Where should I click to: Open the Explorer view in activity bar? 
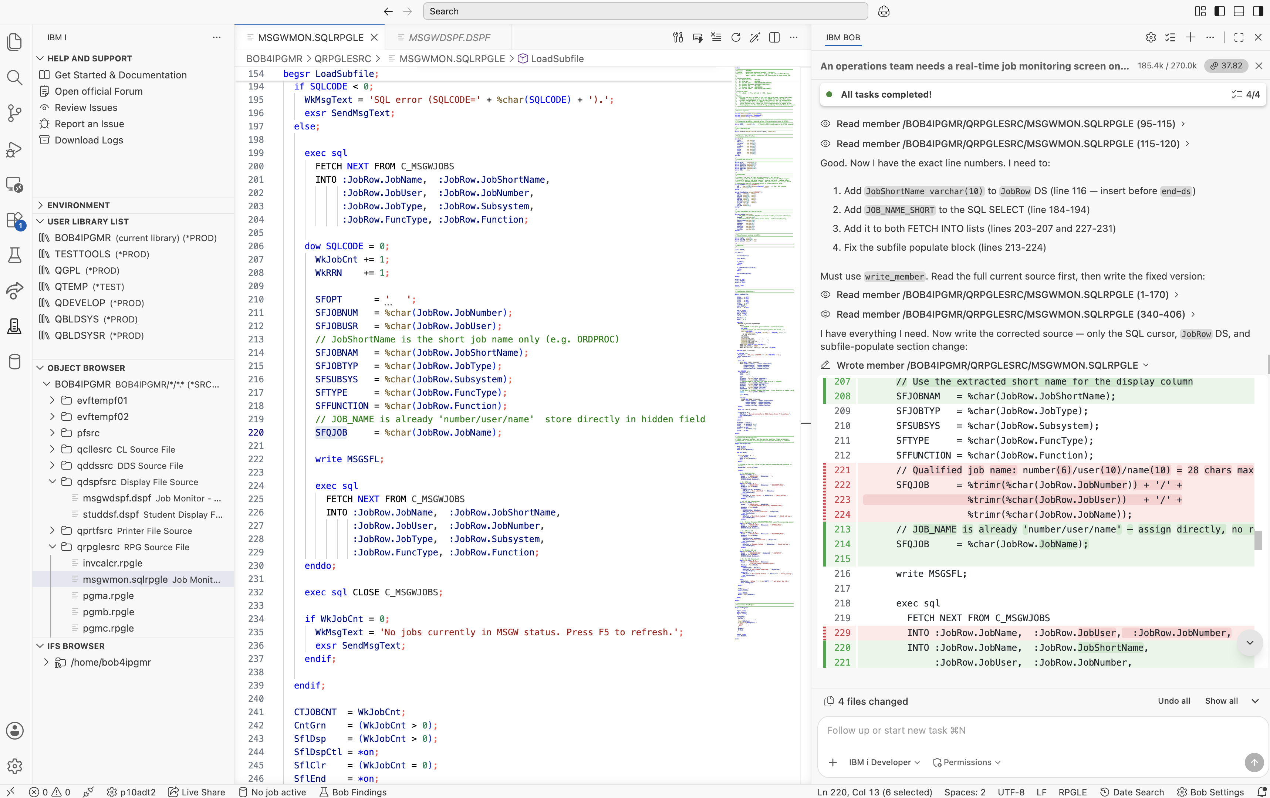coord(15,42)
